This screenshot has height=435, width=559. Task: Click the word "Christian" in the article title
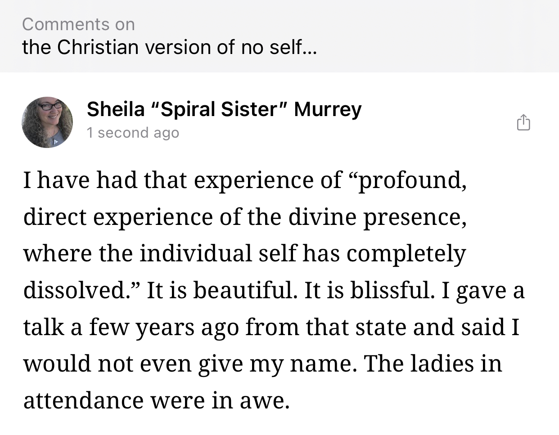tap(98, 47)
